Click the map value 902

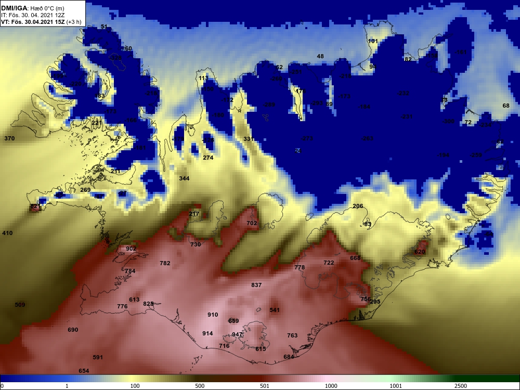click(131, 249)
